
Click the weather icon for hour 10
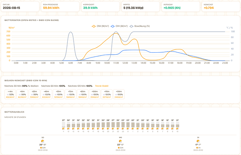coord(177,129)
